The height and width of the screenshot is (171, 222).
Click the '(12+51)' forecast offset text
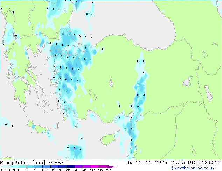pos(209,163)
